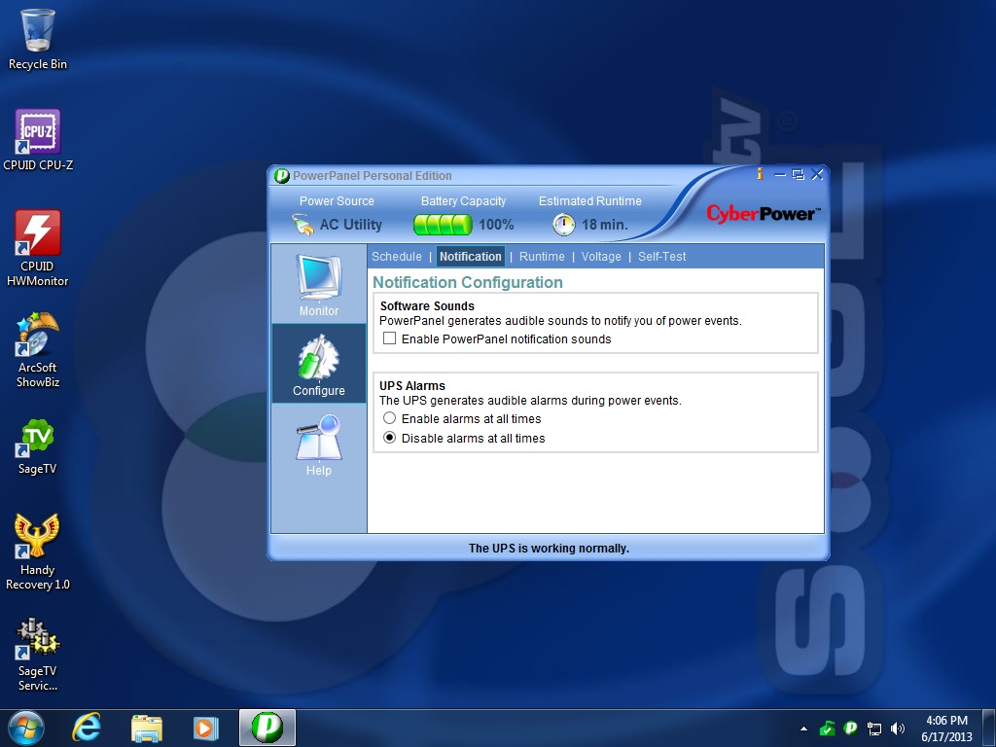Click the green battery capacity indicator
The width and height of the screenshot is (996, 747).
coord(443,225)
